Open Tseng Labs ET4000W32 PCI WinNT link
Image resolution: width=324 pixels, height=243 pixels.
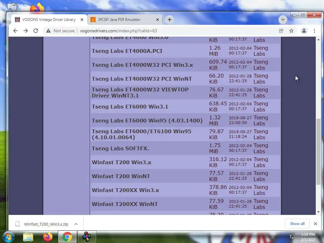tap(142, 79)
